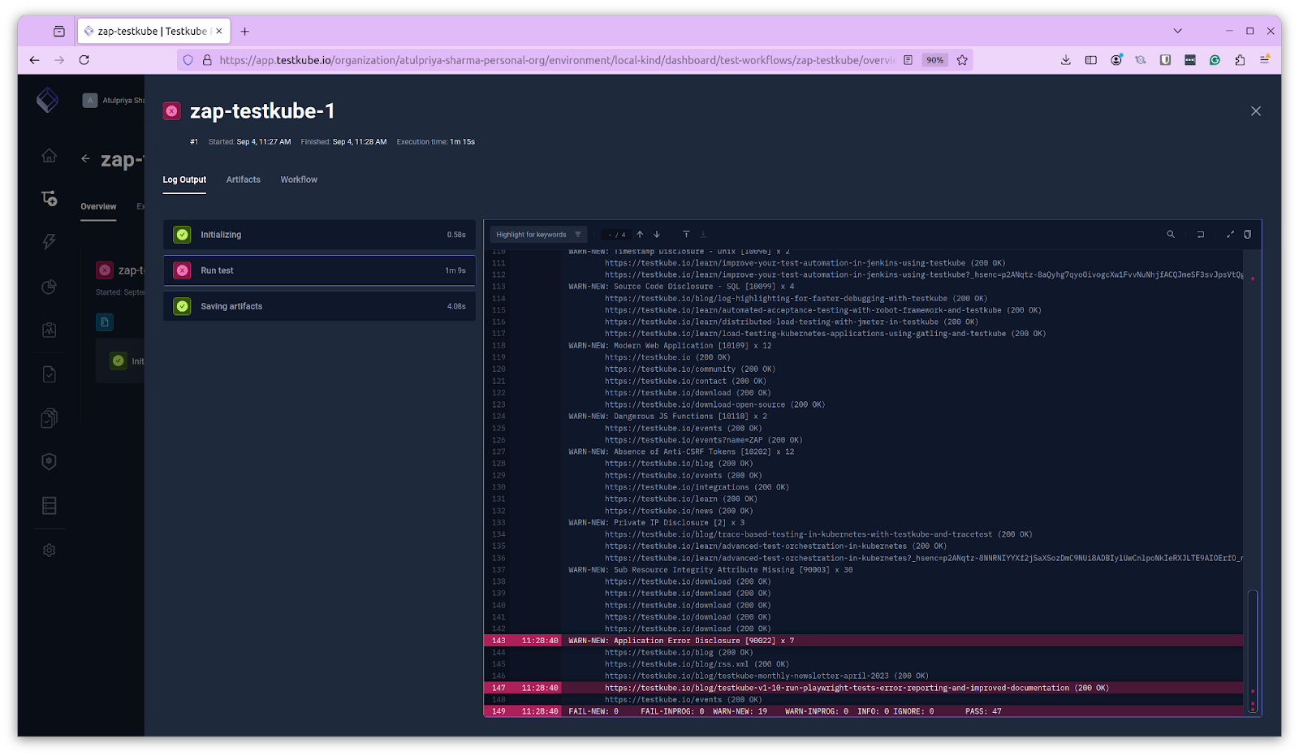Open the Home dashboard sidebar icon
This screenshot has width=1299, height=756.
(49, 155)
